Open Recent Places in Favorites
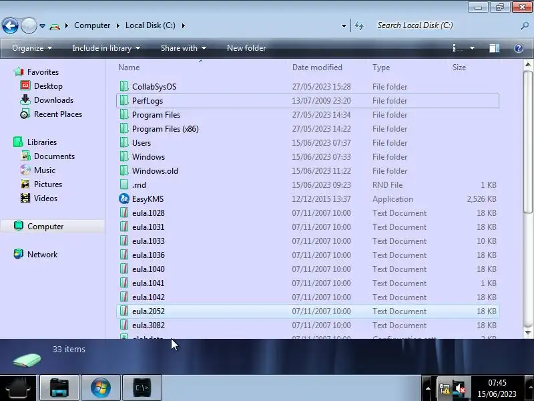 [x=51, y=114]
